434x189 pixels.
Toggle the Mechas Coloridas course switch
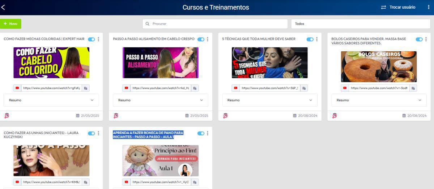(91, 39)
